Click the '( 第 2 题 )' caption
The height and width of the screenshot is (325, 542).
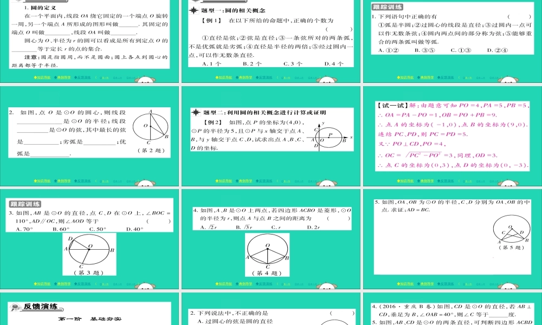click(x=151, y=151)
